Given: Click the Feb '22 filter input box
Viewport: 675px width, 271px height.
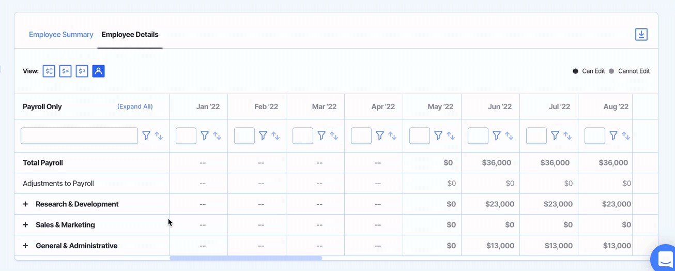Looking at the screenshot, I should click(244, 135).
